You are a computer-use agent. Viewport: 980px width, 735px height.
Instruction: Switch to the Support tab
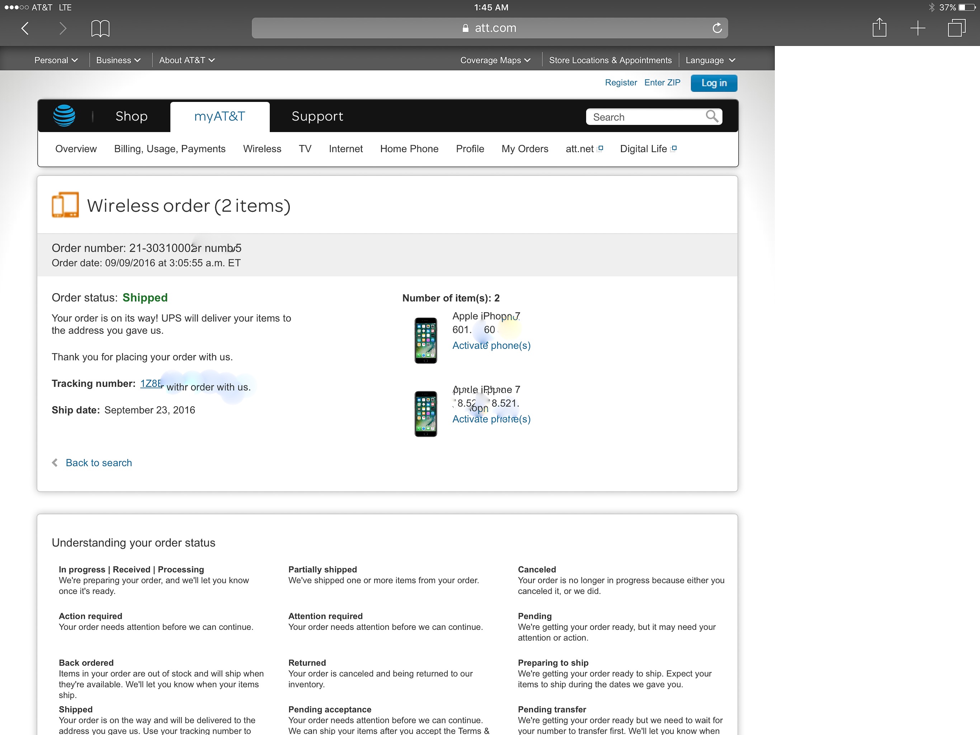(x=317, y=116)
